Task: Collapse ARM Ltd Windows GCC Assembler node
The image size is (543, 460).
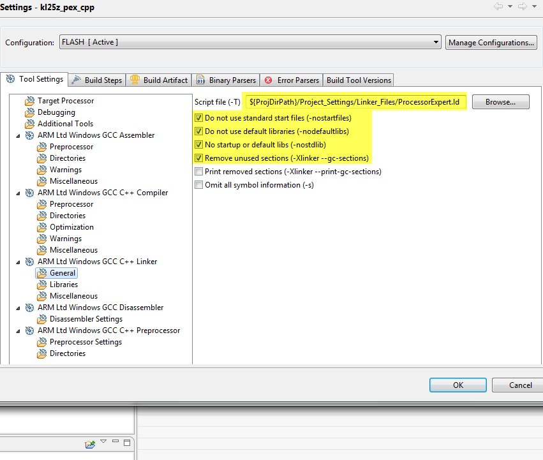Action: (x=18, y=135)
